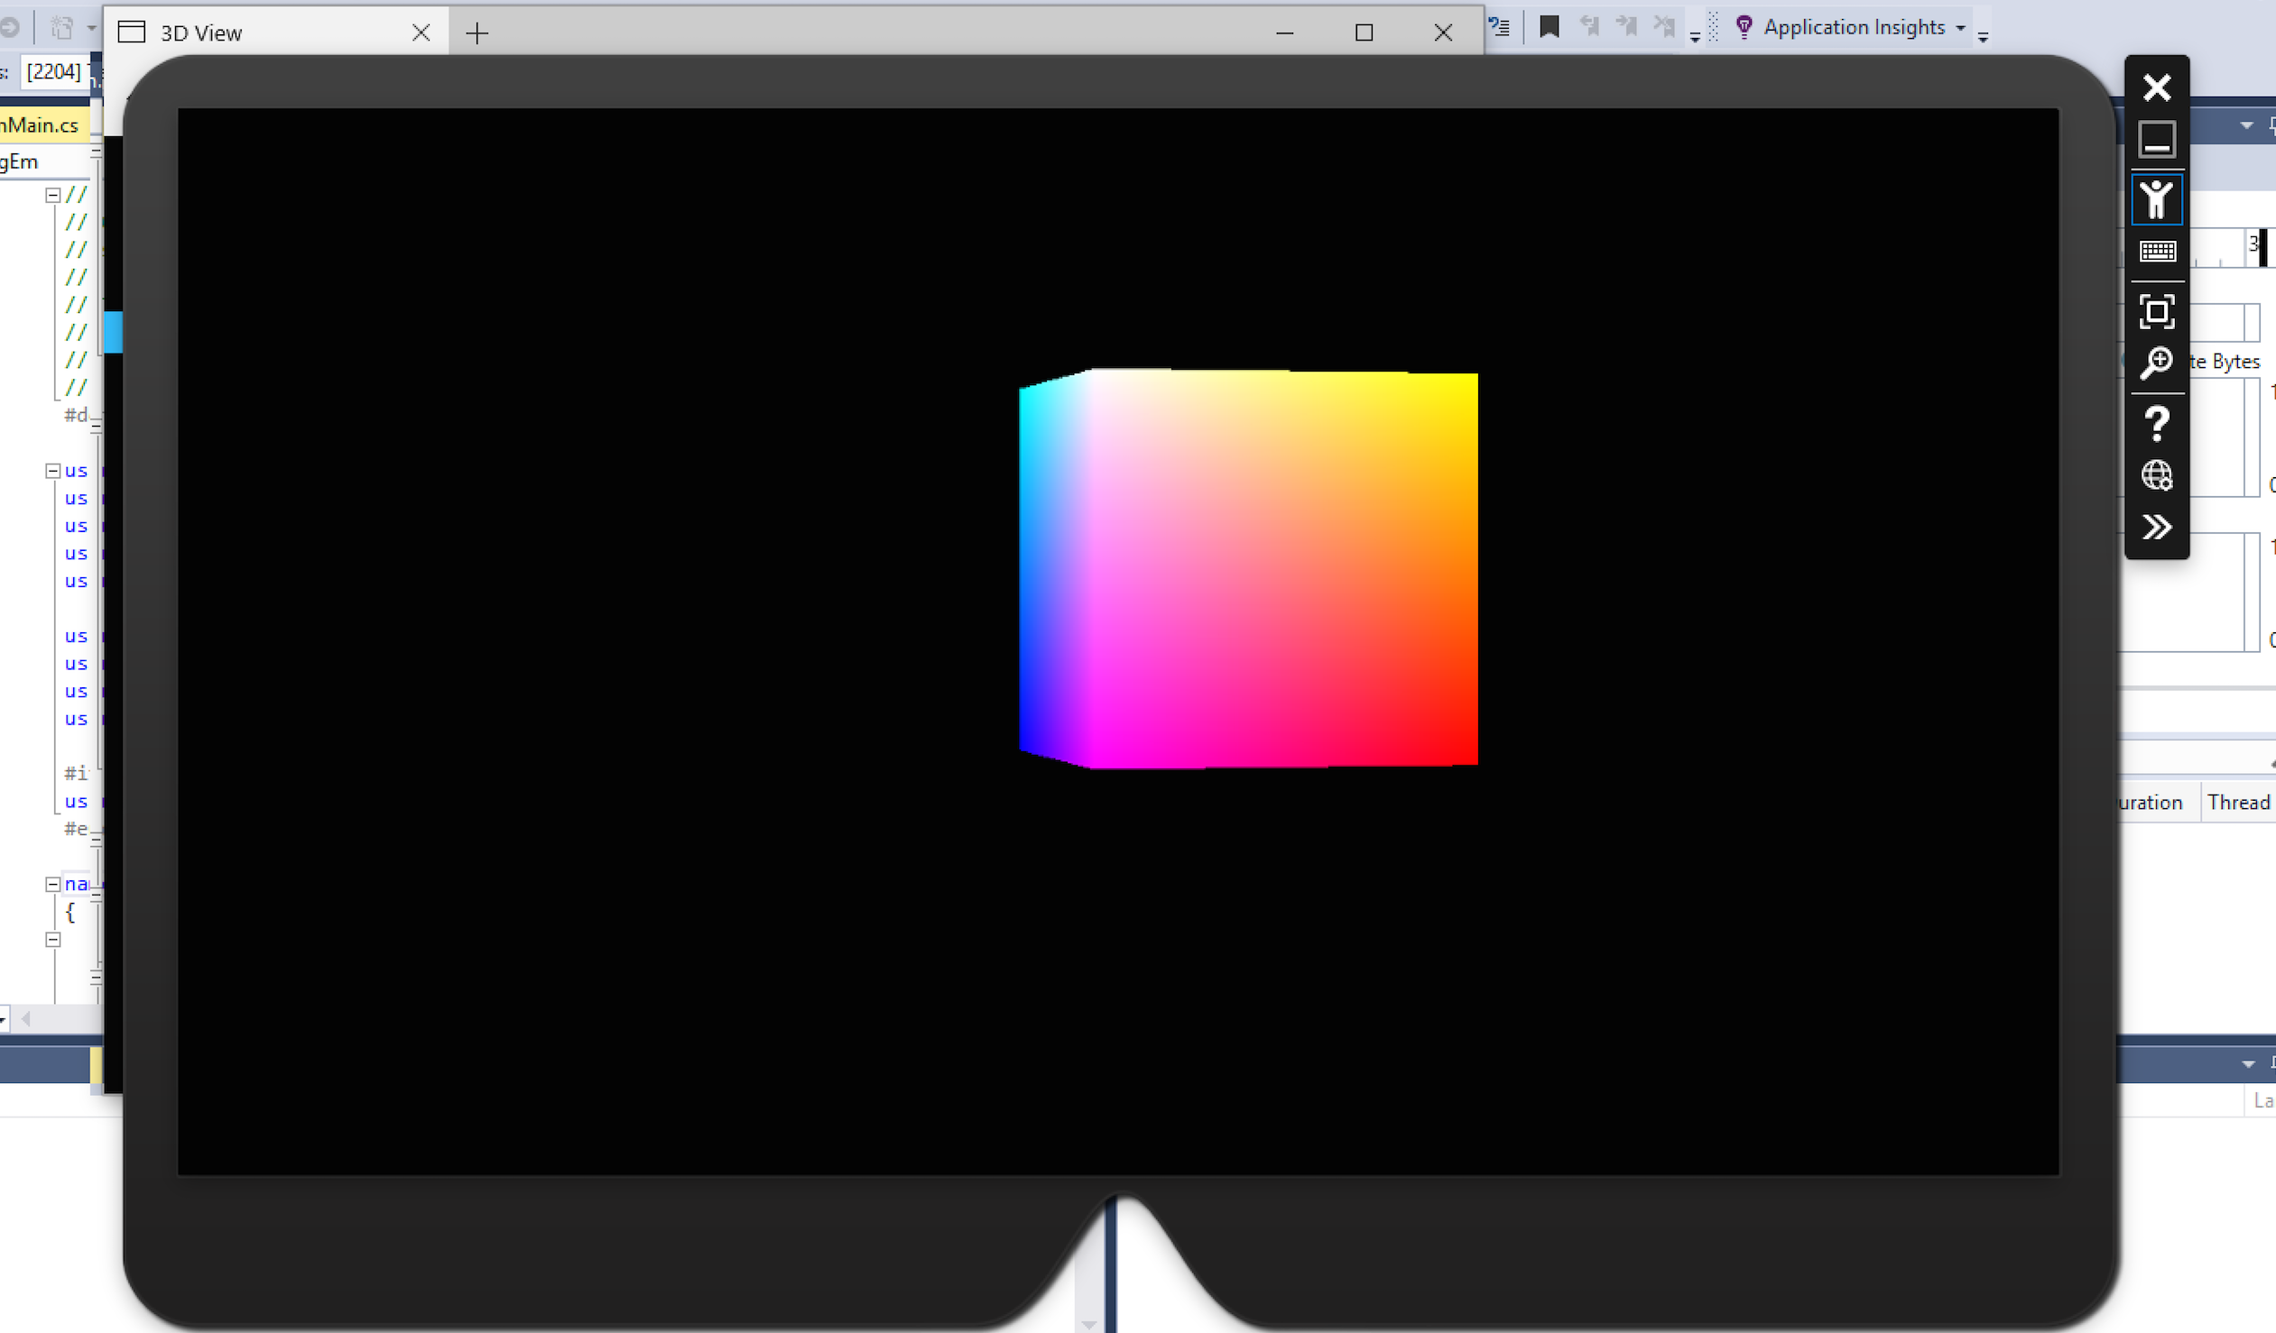Image resolution: width=2276 pixels, height=1333 pixels.
Task: Click the fullscreen/maximize view icon
Action: pos(2155,309)
